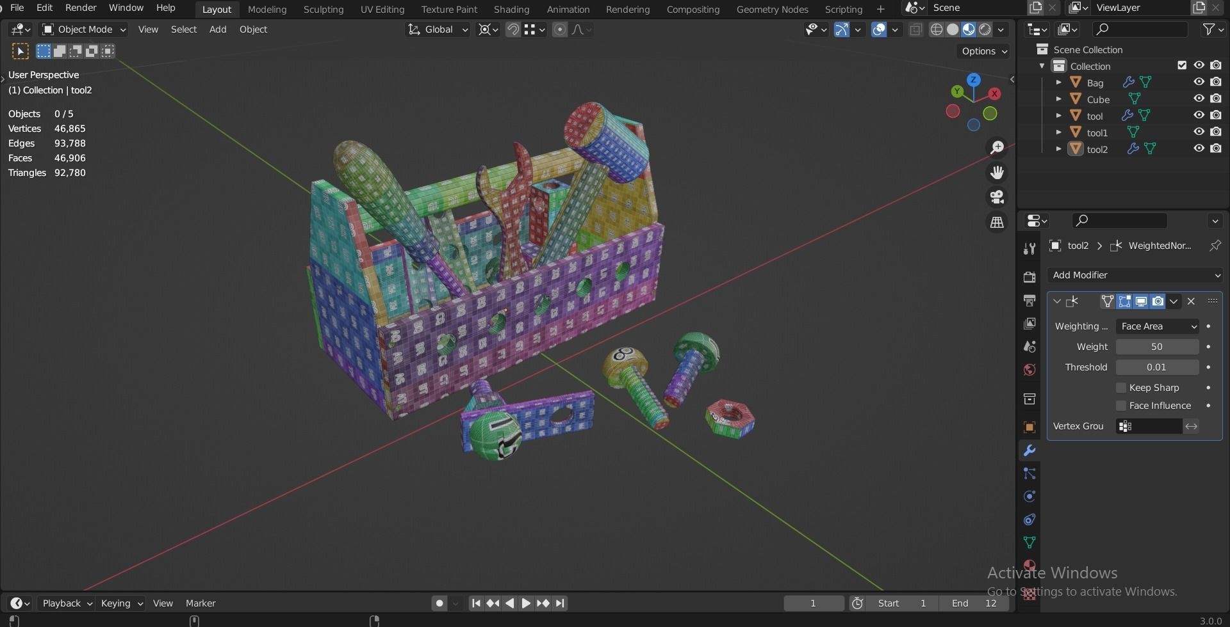Open the Playback dropdown menu
The width and height of the screenshot is (1230, 627).
coord(67,603)
